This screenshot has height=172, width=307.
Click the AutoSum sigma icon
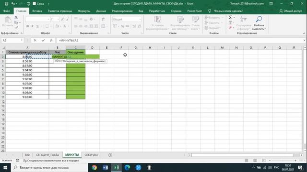(x=230, y=18)
